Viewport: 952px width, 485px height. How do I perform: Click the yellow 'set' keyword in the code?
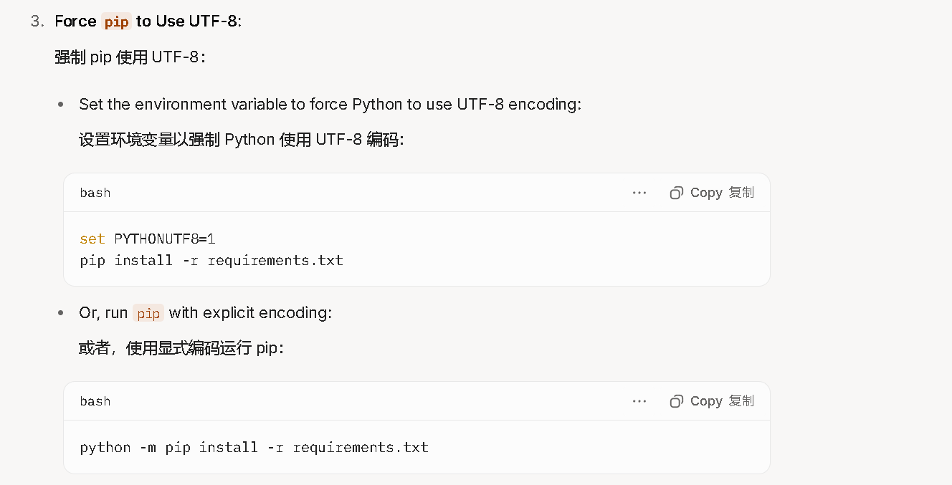point(92,239)
